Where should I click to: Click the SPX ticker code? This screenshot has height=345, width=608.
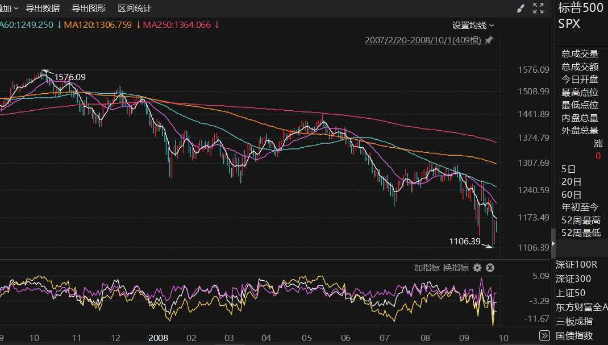pos(569,24)
